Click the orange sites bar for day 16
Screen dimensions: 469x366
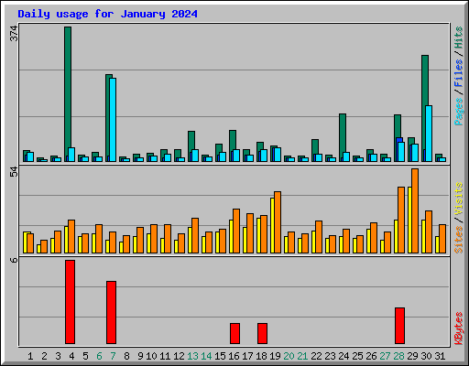click(x=236, y=231)
